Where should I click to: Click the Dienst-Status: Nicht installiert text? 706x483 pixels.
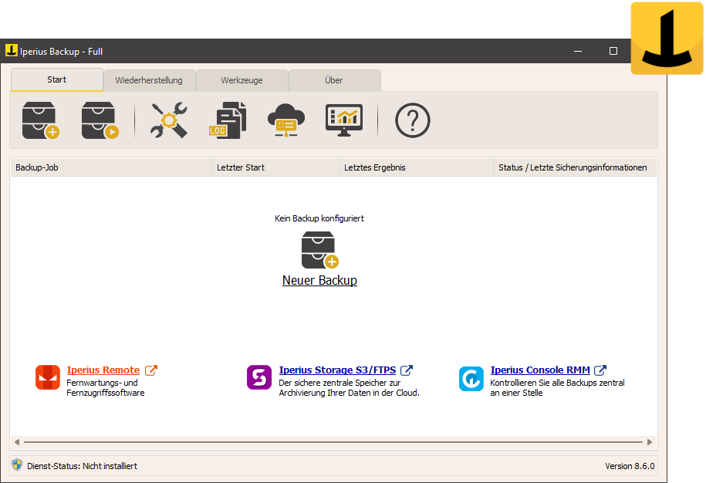coord(82,466)
